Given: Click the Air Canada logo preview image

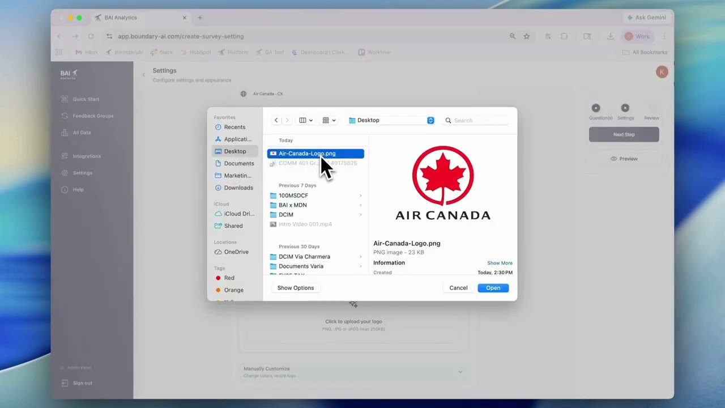Looking at the screenshot, I should (443, 183).
